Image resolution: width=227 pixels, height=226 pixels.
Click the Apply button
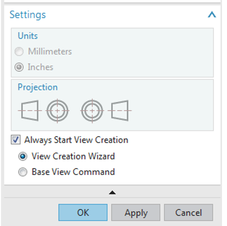[x=136, y=212]
